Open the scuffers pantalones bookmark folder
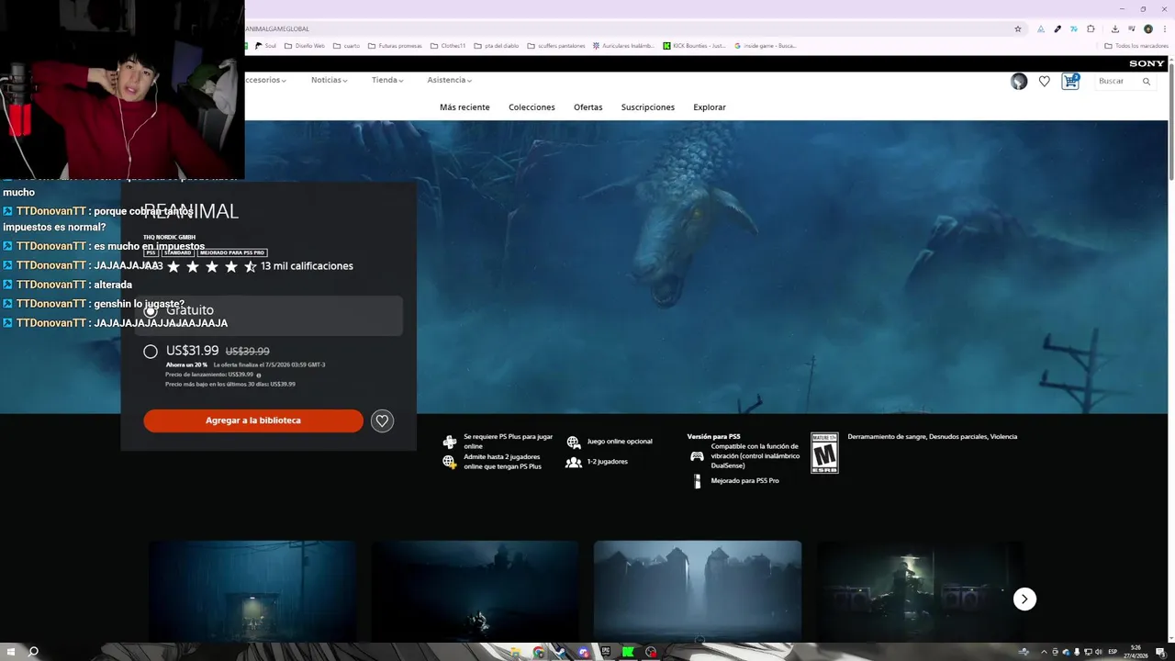The width and height of the screenshot is (1175, 661). click(x=556, y=45)
